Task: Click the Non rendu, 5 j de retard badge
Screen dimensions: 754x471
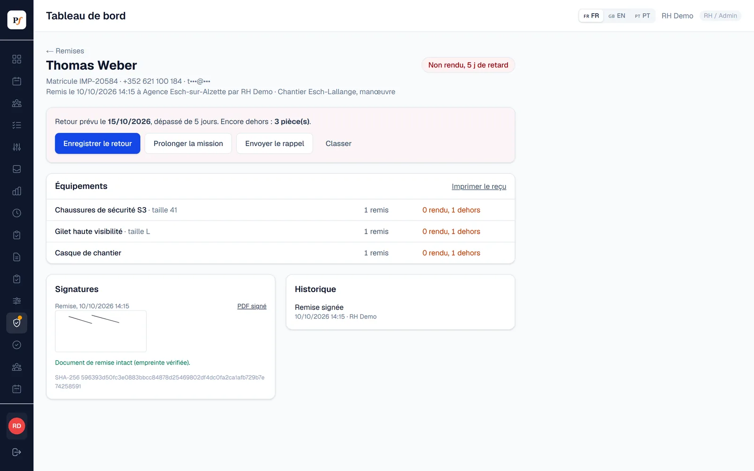Action: (x=468, y=65)
